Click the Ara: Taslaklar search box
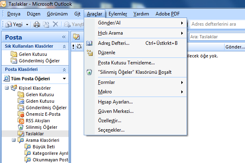The width and height of the screenshot is (245, 163). (x=217, y=37)
